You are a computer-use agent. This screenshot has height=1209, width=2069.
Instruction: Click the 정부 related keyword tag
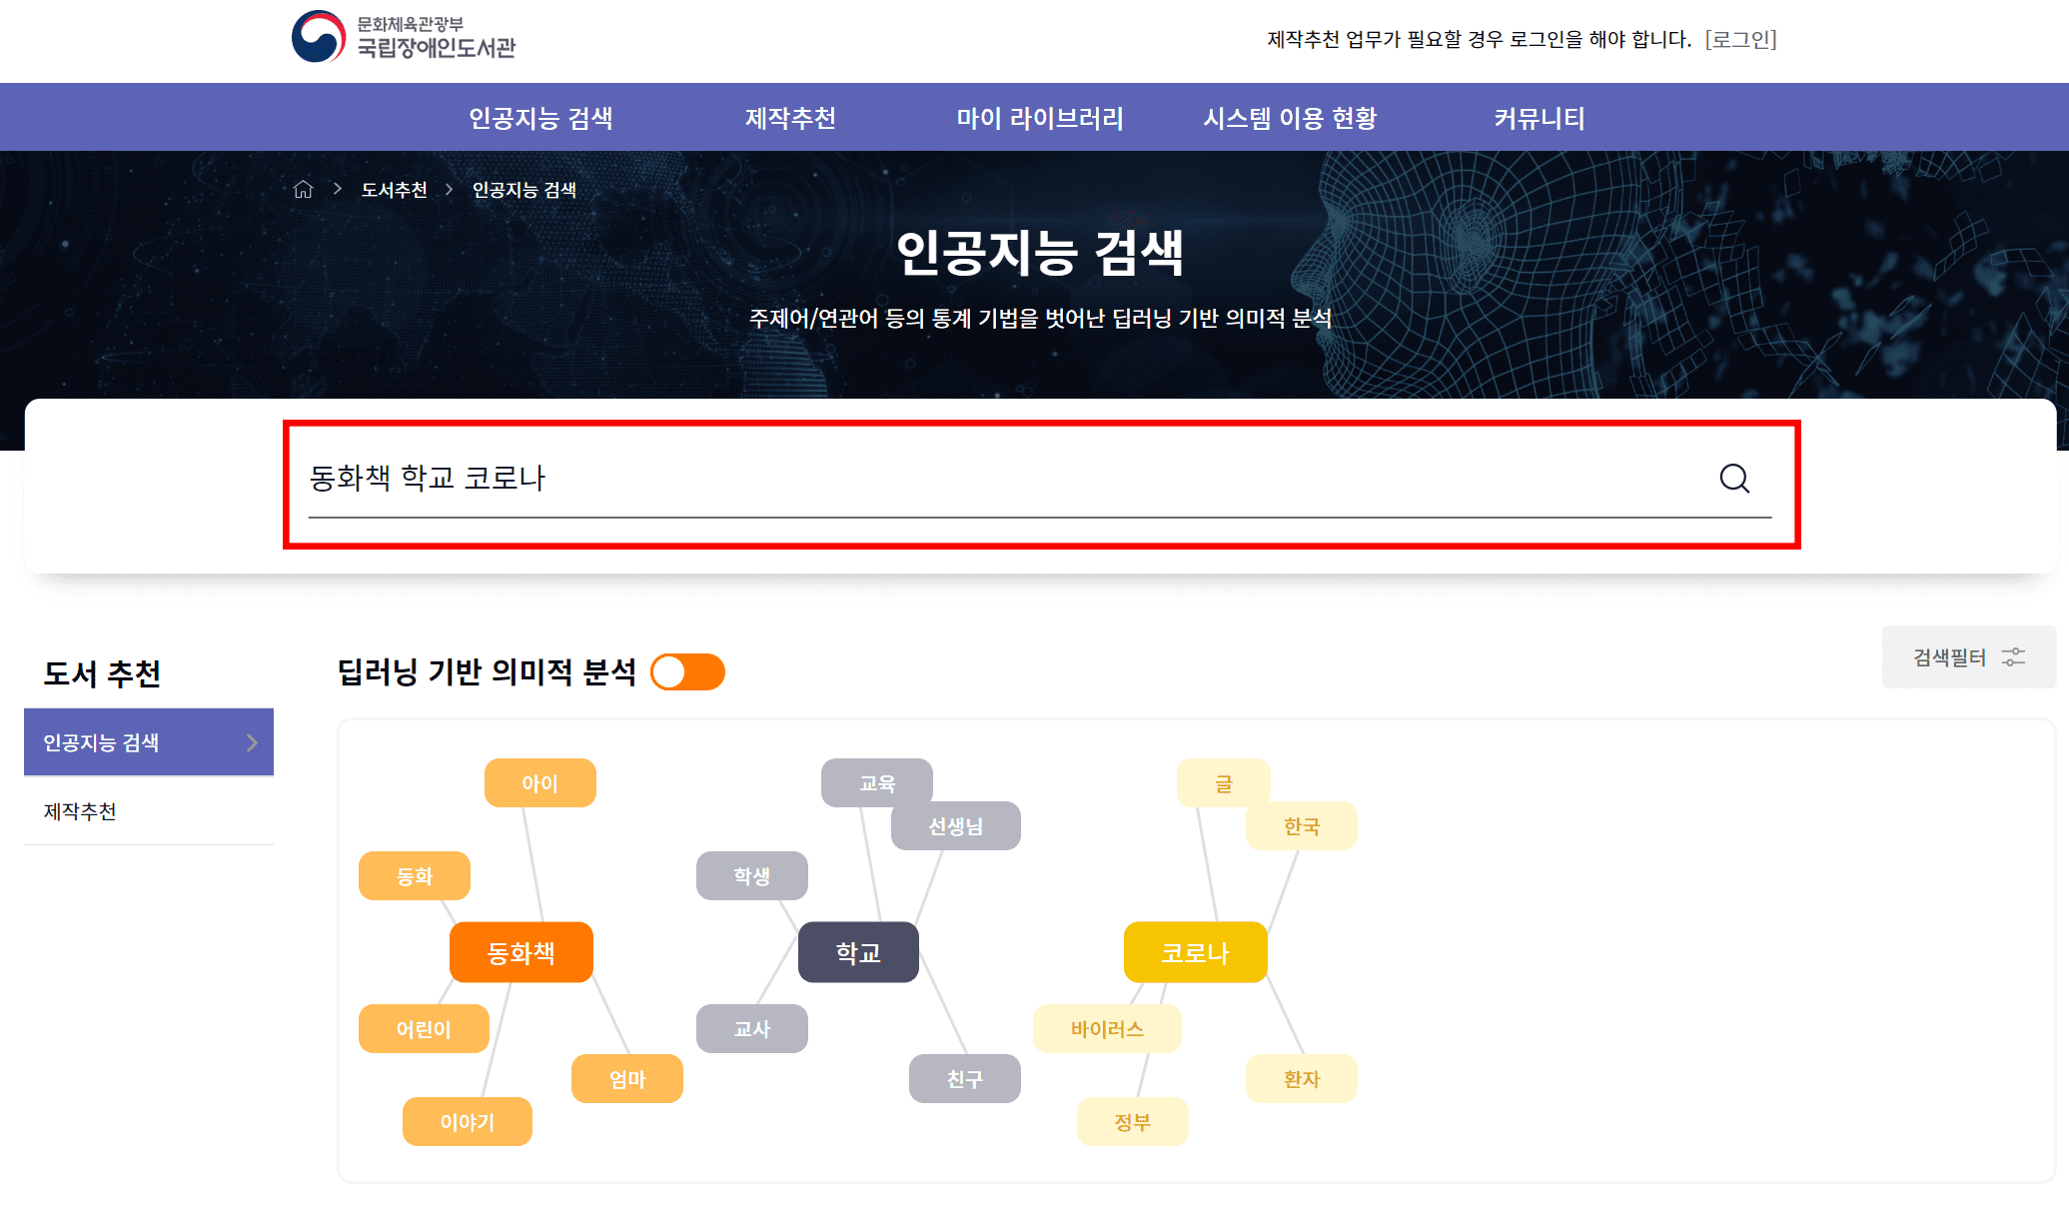(x=1133, y=1121)
